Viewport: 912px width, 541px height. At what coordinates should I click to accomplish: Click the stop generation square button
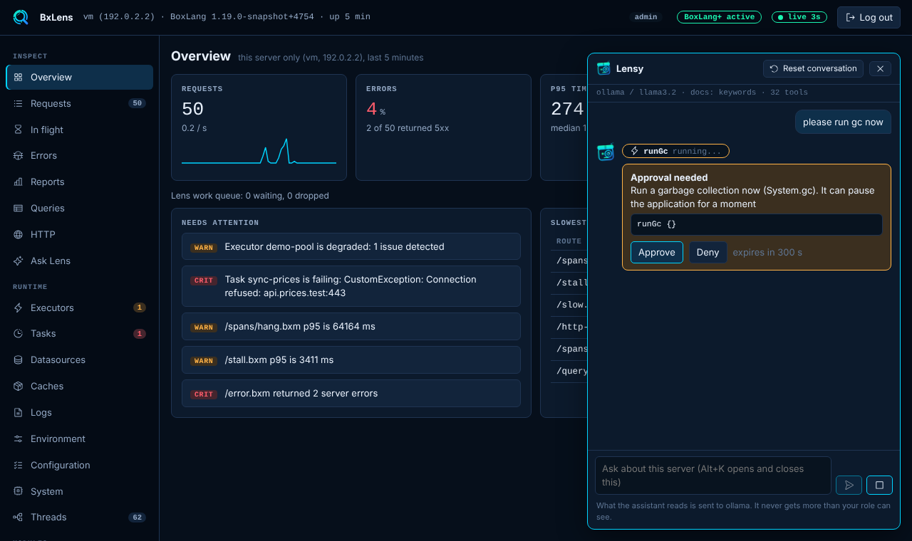click(879, 485)
